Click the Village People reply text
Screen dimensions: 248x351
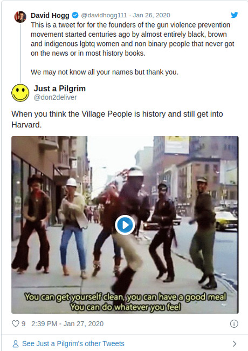point(117,119)
